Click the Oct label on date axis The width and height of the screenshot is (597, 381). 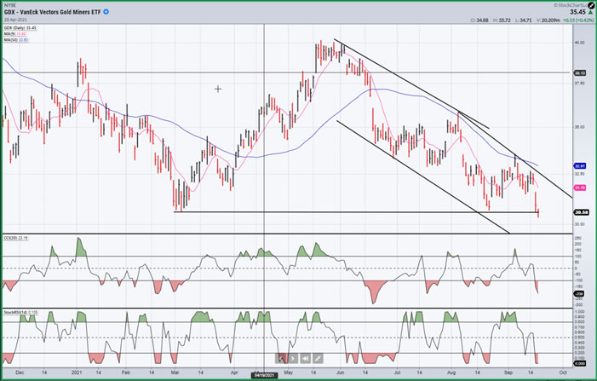pyautogui.click(x=563, y=372)
